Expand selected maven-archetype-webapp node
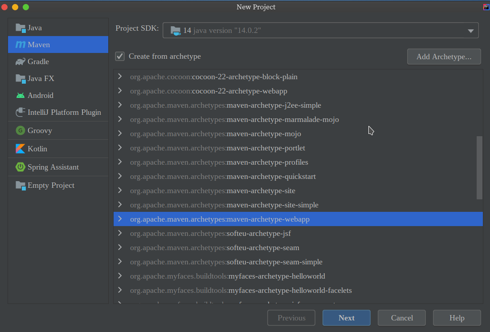 click(x=120, y=219)
